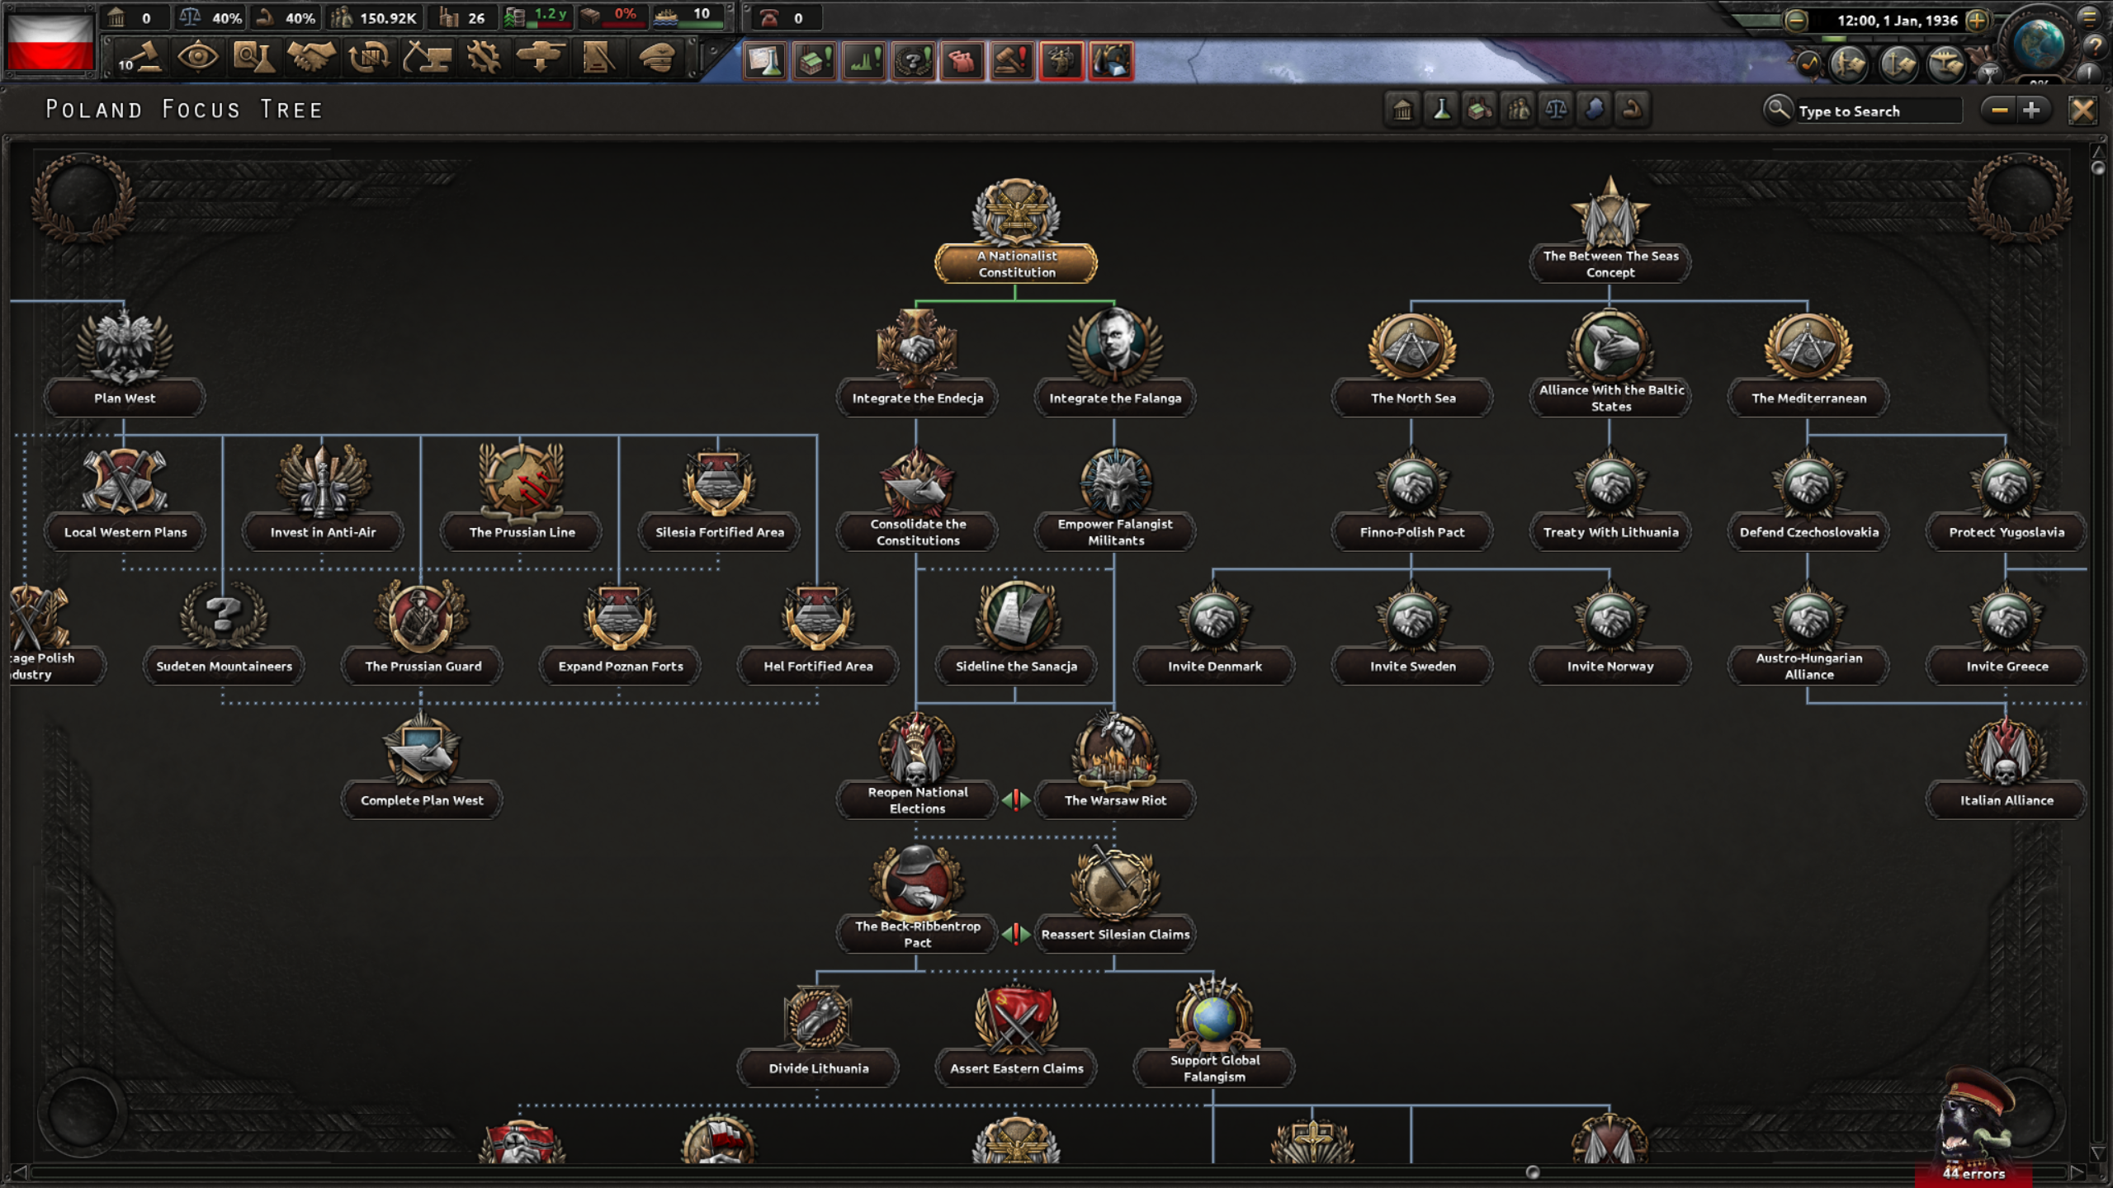Click the red-bordered resources alert

[x=1111, y=61]
